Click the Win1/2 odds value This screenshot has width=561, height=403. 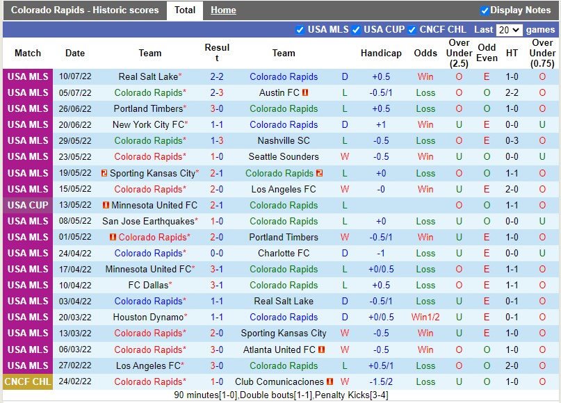pos(425,317)
